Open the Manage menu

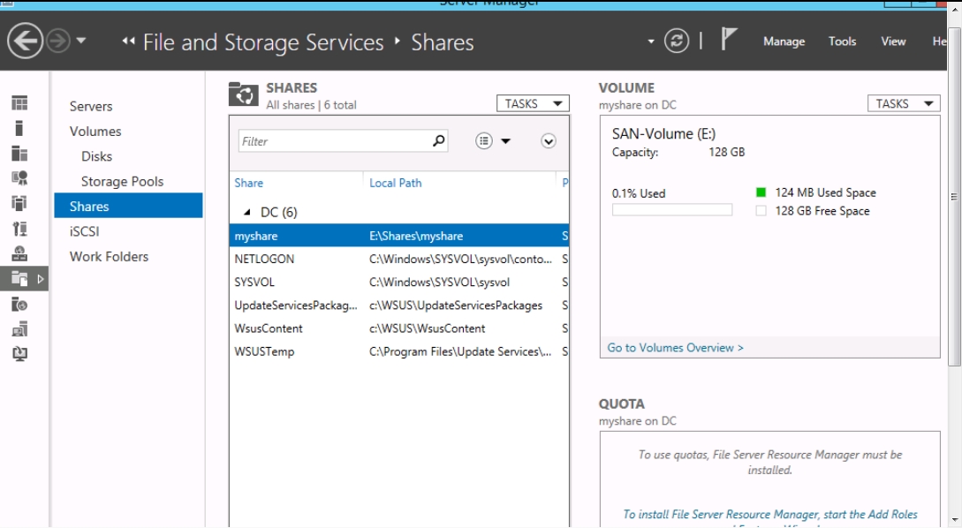coord(784,41)
